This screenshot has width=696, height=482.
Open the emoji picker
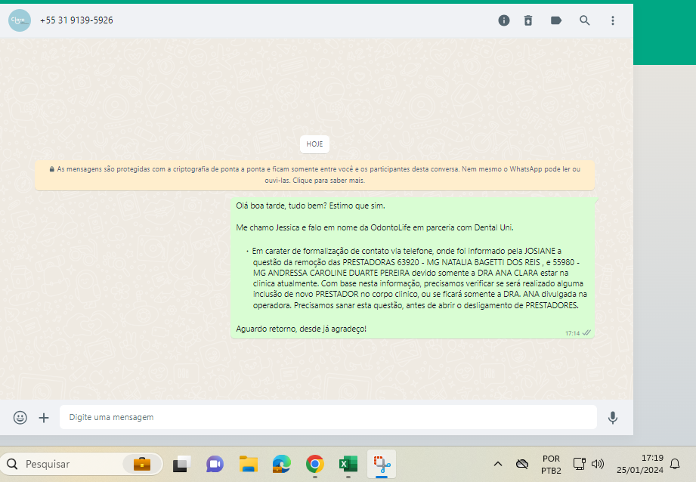[x=20, y=417]
